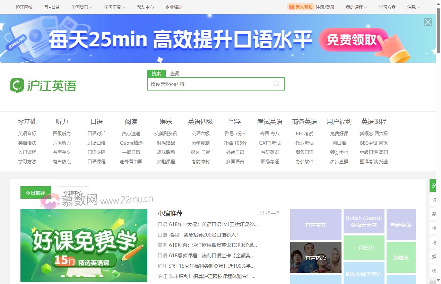Click the Hujiang English logo icon
Viewport: 441px width, 284px height.
click(x=17, y=84)
